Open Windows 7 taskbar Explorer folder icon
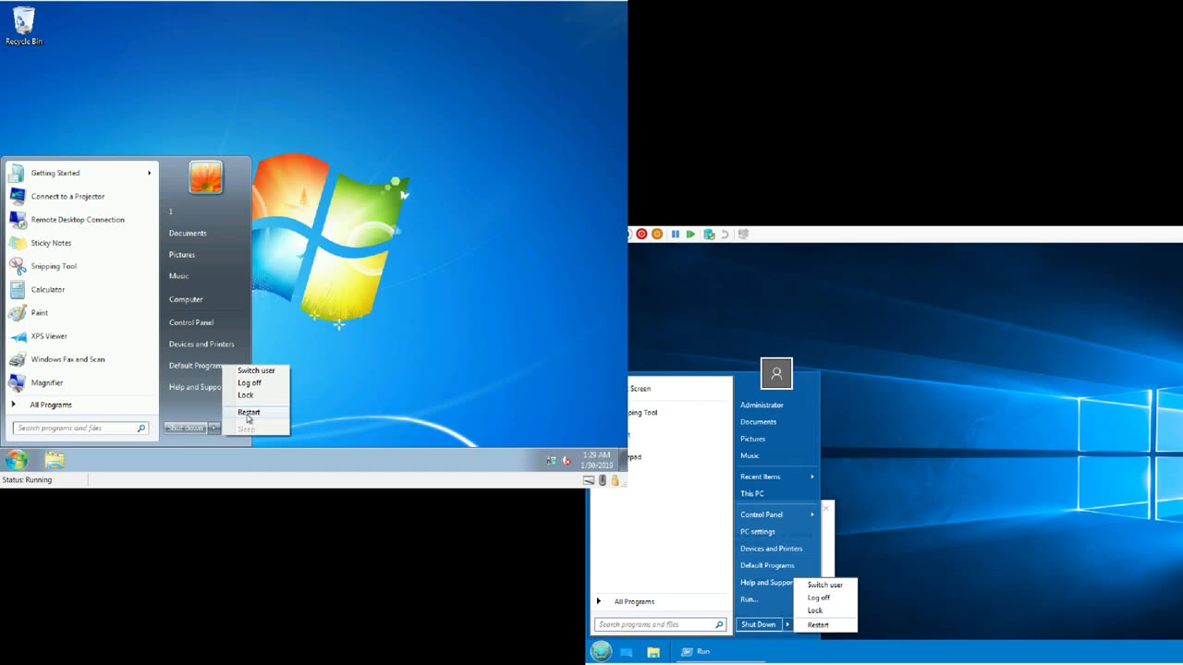Image resolution: width=1183 pixels, height=665 pixels. point(55,459)
